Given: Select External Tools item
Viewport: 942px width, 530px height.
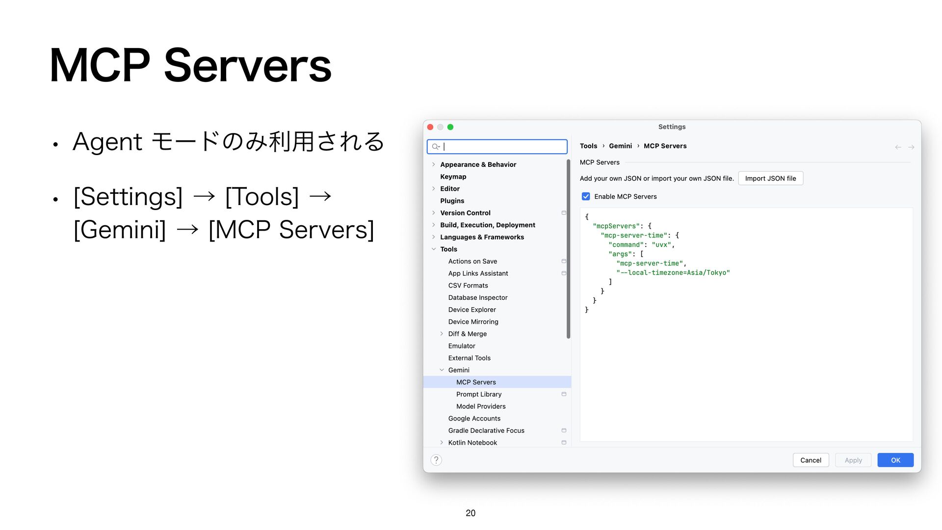Looking at the screenshot, I should click(x=469, y=358).
